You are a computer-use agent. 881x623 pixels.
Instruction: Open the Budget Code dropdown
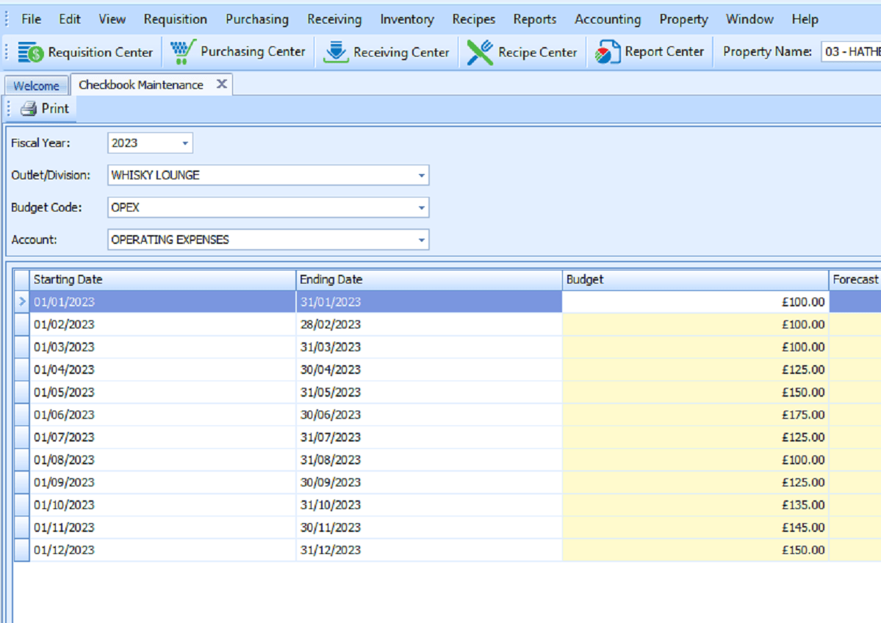[x=422, y=207]
